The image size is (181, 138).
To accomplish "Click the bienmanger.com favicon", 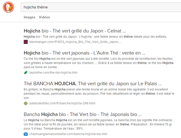I will pyautogui.click(x=25, y=42).
